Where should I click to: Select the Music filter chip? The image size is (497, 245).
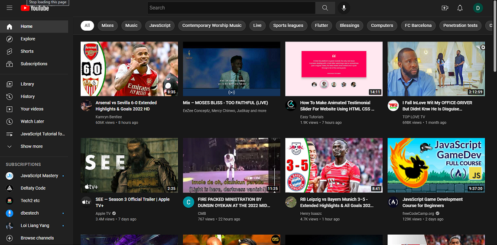click(x=131, y=26)
